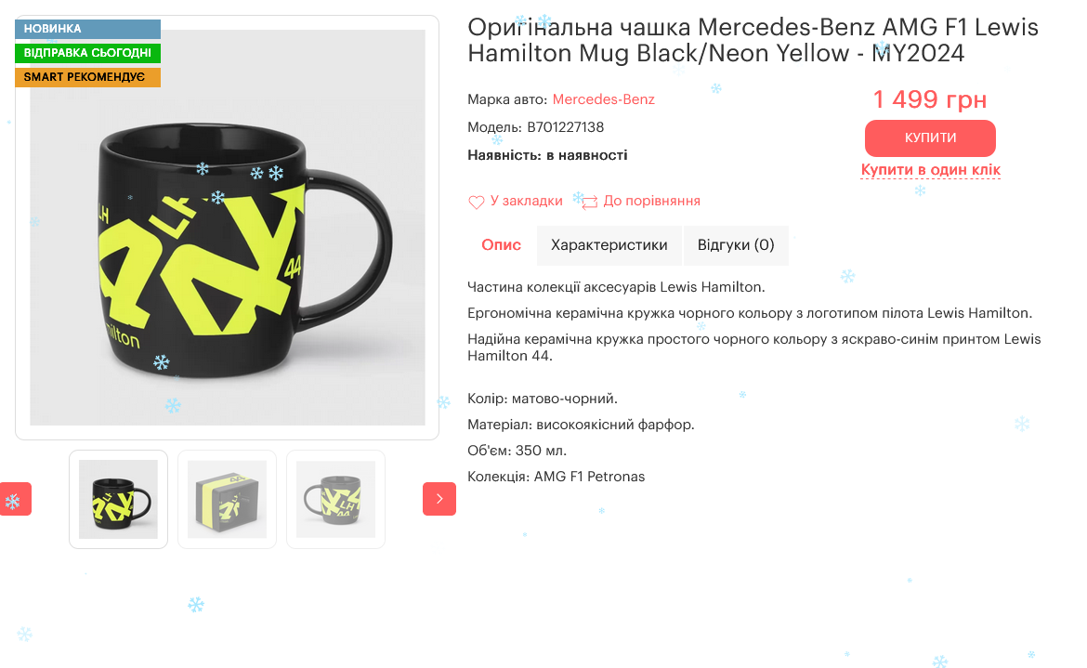Click the heart wishlist icon
Screen dimensions: 1087x668
tap(476, 203)
